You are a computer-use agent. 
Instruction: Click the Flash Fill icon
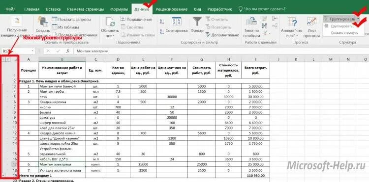click(264, 18)
